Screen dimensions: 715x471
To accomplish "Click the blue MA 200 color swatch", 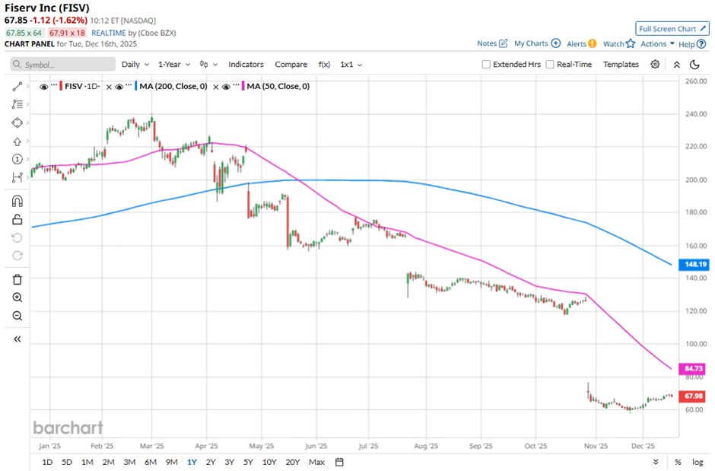I will click(x=136, y=86).
